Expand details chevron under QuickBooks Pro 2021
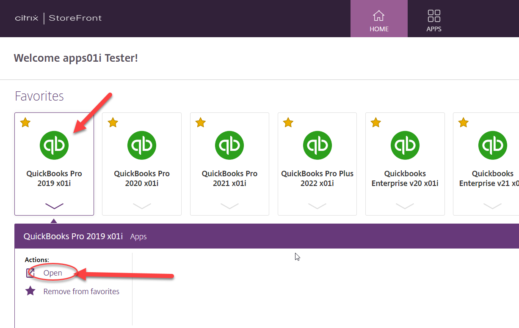This screenshot has height=328, width=519. [x=229, y=206]
